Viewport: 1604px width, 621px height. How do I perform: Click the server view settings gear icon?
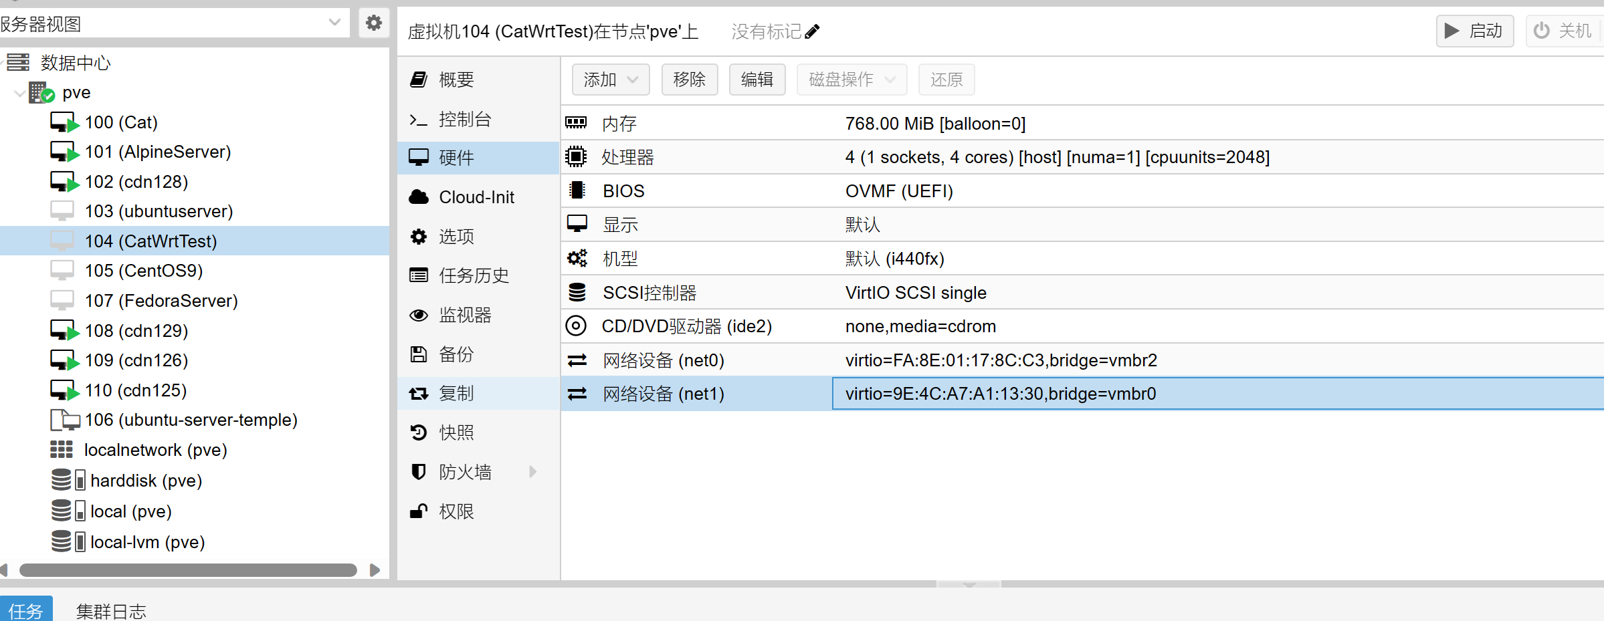373,23
